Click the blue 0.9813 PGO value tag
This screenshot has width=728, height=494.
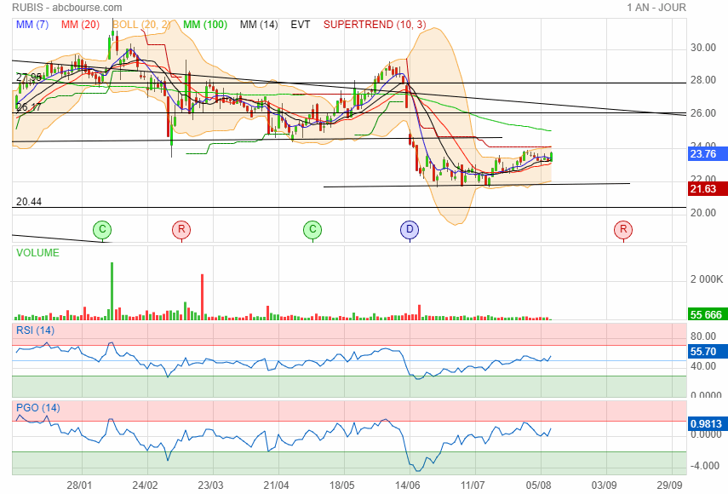(x=708, y=424)
